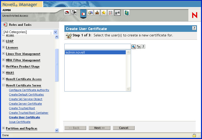Click the Next button
202x139 pixels.
(x=99, y=128)
